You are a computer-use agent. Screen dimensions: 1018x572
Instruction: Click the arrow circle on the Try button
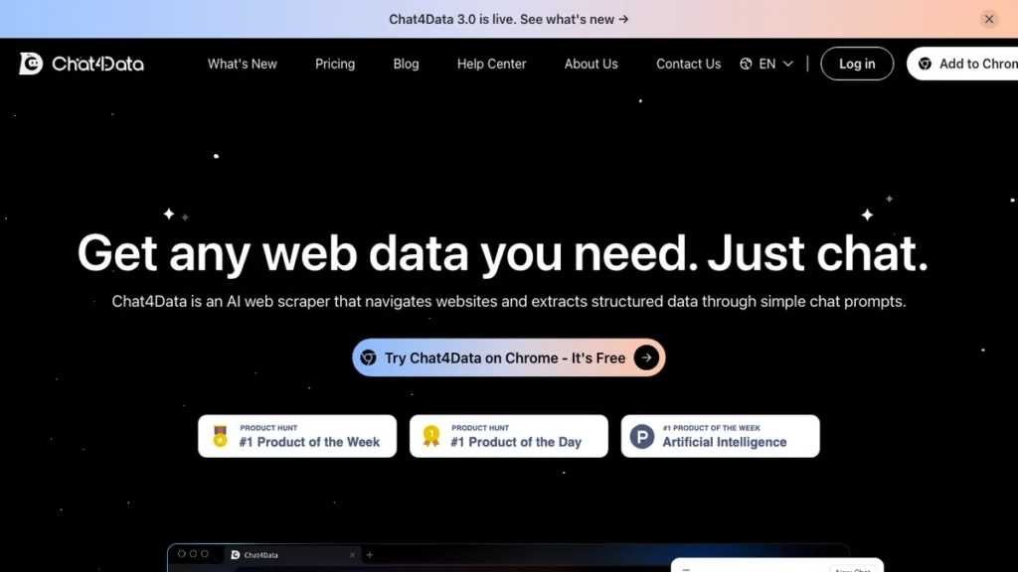pos(646,357)
